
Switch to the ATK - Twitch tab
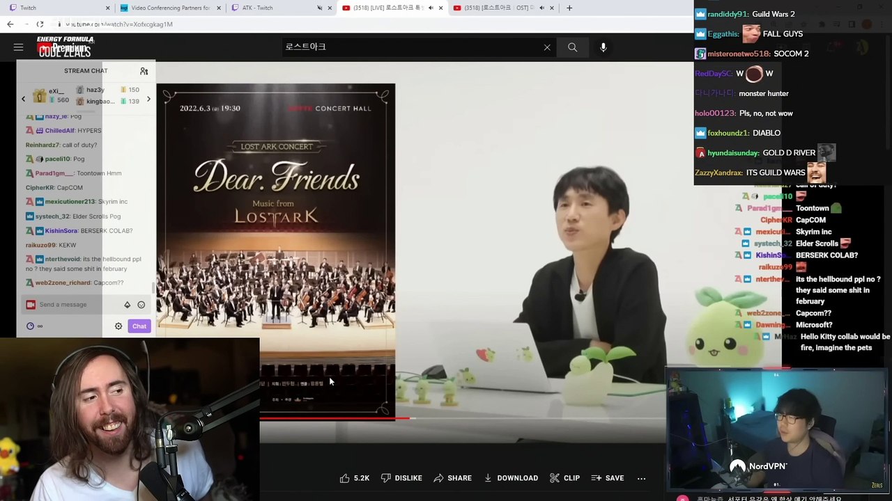click(282, 8)
